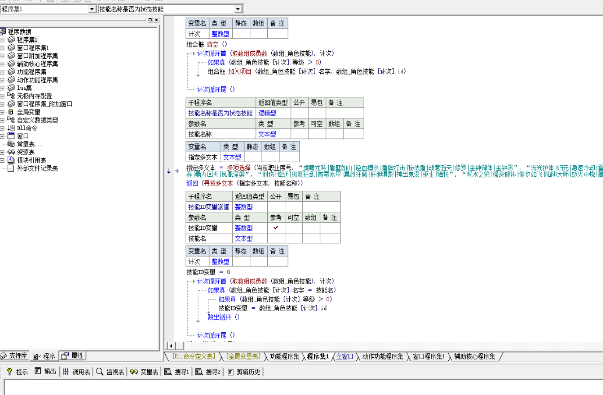Click the 逻辑型 return type link
Viewport: 603px width, 395px height.
pyautogui.click(x=267, y=113)
